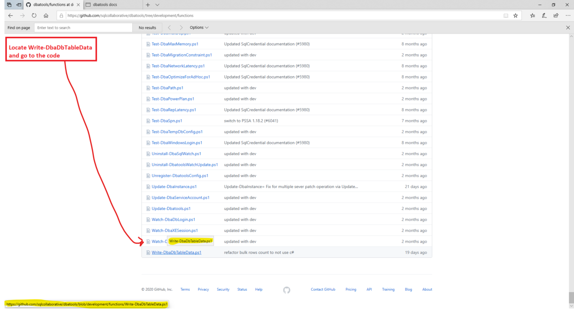This screenshot has height=309, width=574.
Task: Open Update-DbaInstance fix commit message link
Action: click(291, 187)
